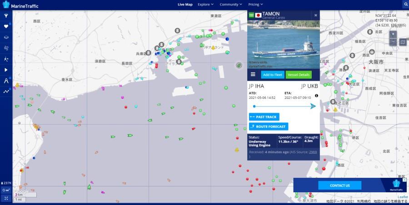The image size is (409, 205).
Task: Open the density maps icon in sidebar
Action: tap(6, 59)
